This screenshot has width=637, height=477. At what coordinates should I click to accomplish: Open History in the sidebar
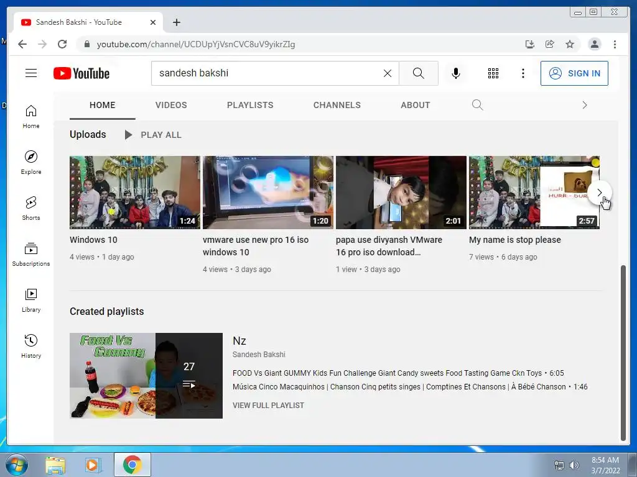(31, 346)
